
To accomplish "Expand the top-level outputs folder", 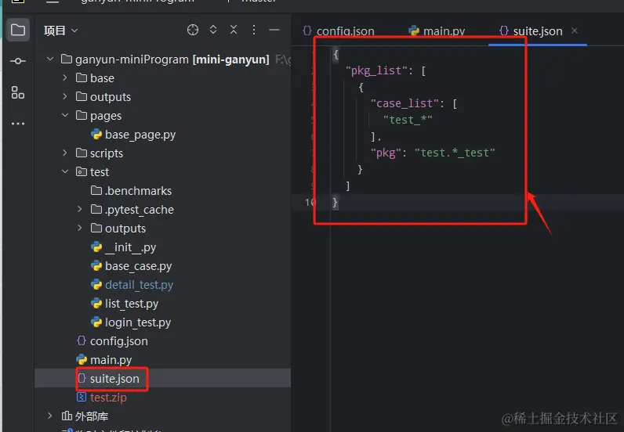I will click(65, 96).
